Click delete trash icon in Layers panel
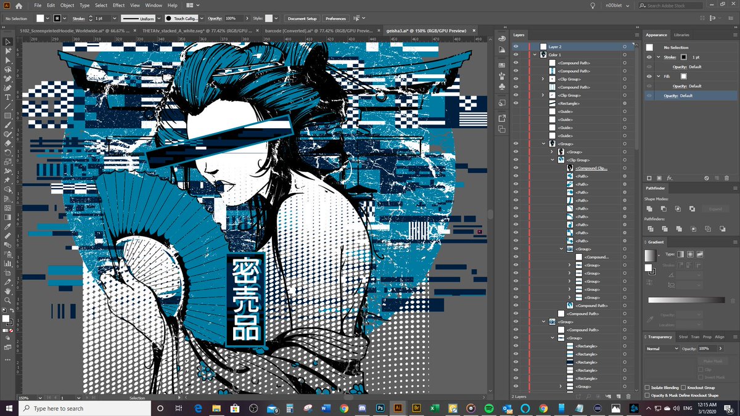The width and height of the screenshot is (740, 416). click(x=628, y=396)
